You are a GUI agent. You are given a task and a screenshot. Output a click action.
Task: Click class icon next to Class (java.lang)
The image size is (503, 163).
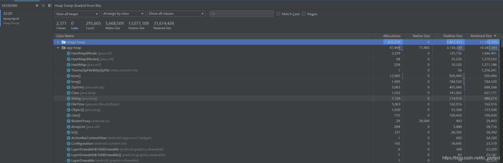click(68, 93)
